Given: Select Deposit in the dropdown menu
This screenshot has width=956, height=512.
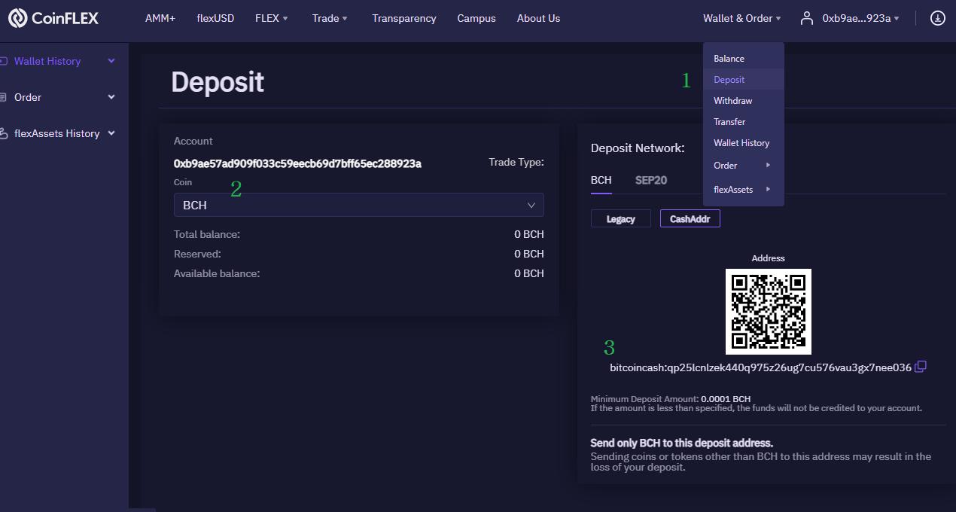Looking at the screenshot, I should click(744, 80).
